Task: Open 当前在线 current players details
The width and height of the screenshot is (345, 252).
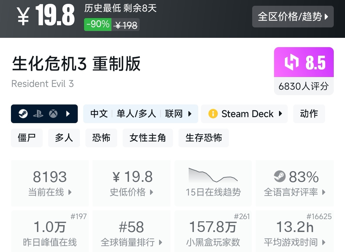Action: click(x=50, y=183)
